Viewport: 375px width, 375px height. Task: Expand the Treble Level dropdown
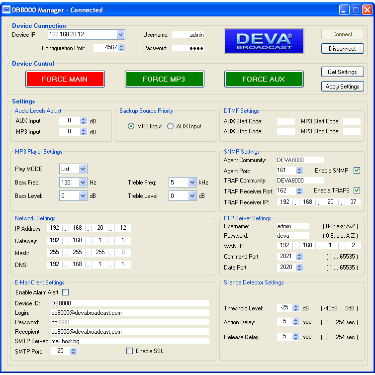(x=192, y=196)
